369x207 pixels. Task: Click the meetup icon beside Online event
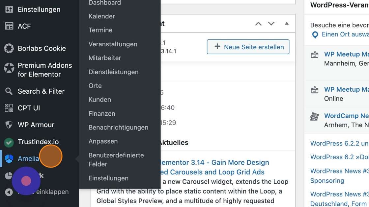(315, 90)
